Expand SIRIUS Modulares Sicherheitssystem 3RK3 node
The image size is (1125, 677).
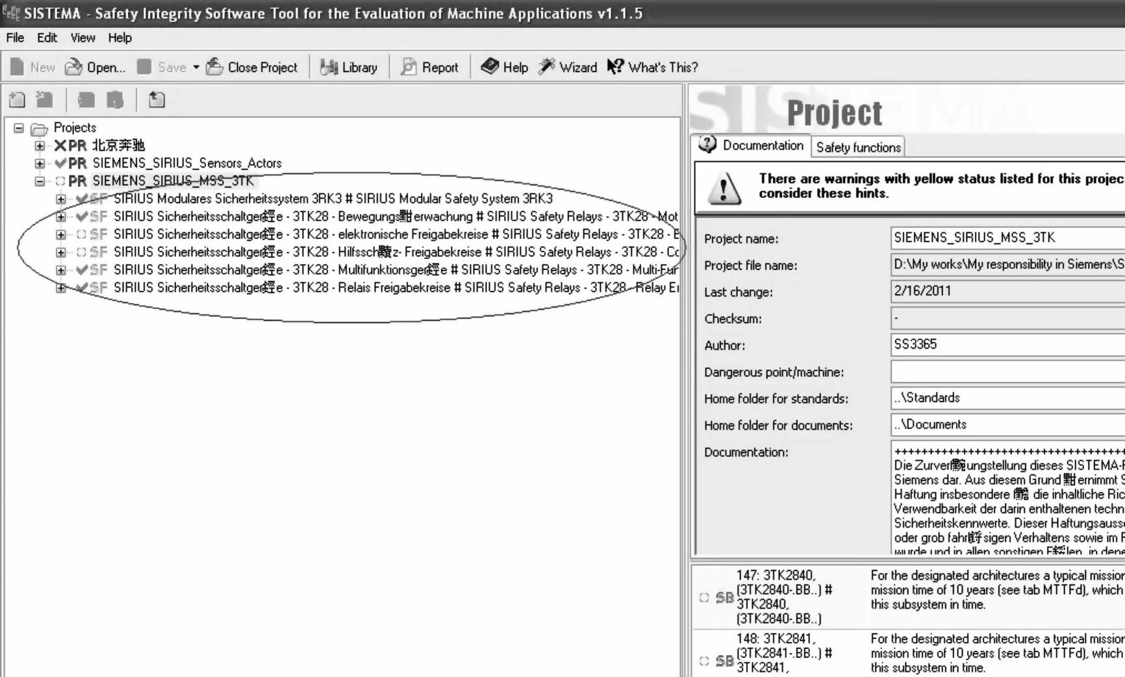(x=60, y=199)
